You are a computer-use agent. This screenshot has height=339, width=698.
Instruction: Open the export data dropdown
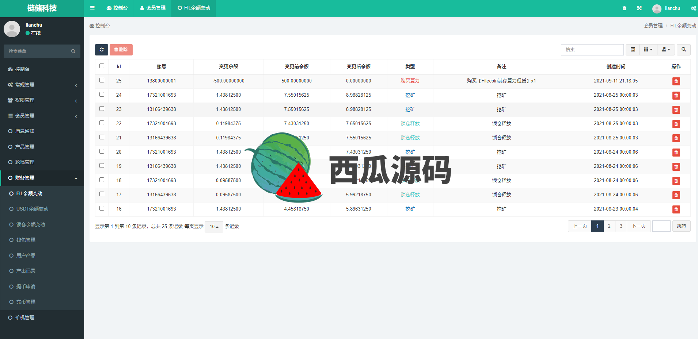click(x=666, y=50)
